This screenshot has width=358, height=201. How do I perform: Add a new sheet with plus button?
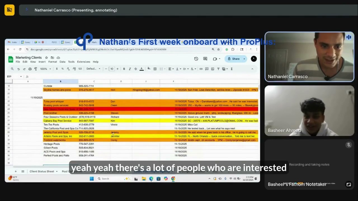coord(16,171)
